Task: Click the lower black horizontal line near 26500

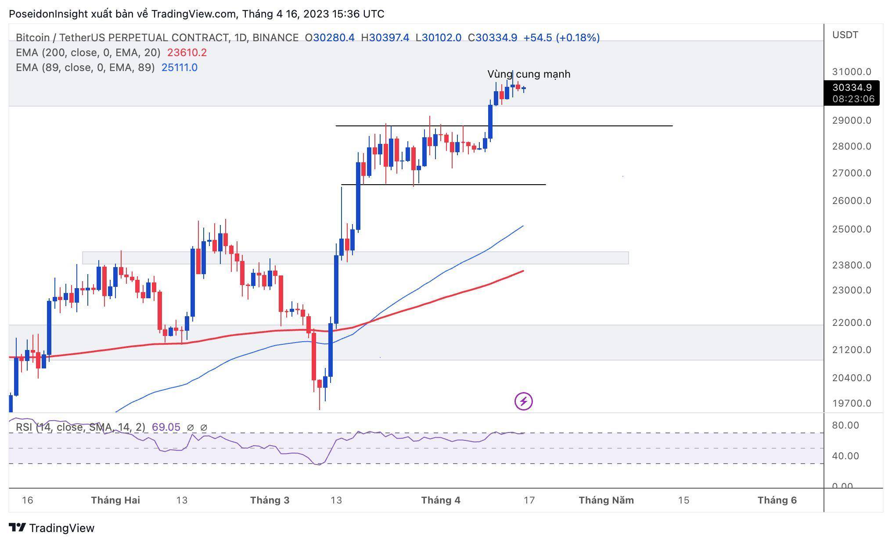Action: (x=443, y=185)
